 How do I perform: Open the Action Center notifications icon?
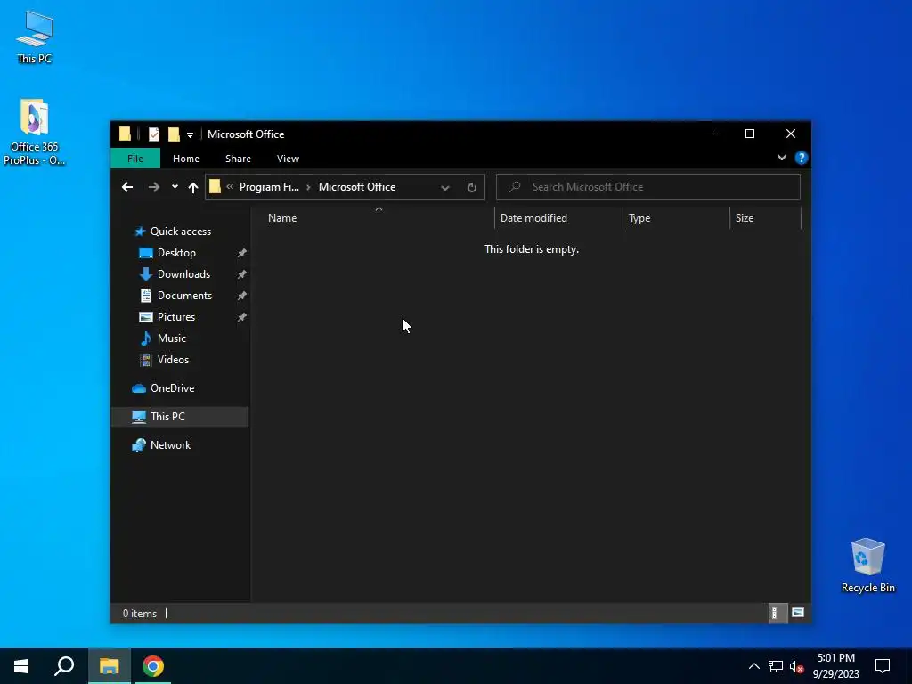(883, 666)
